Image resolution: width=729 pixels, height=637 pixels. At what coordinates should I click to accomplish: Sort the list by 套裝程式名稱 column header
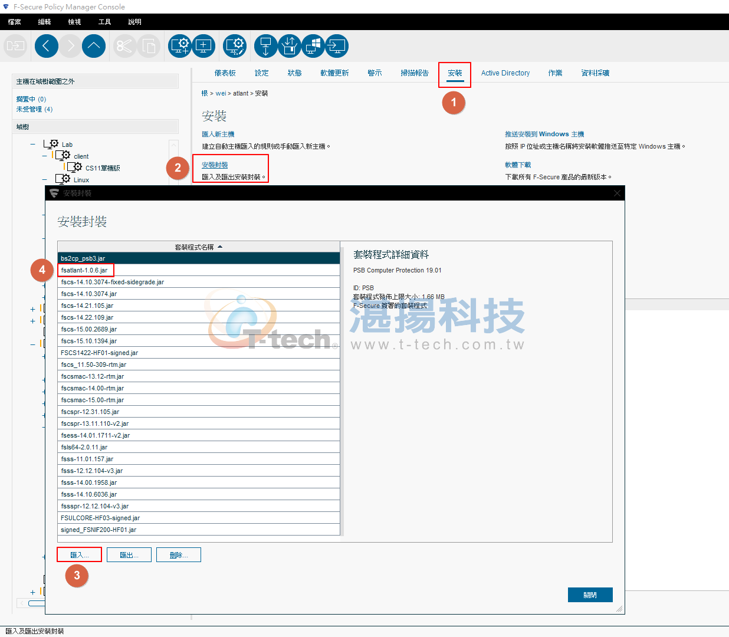(199, 247)
